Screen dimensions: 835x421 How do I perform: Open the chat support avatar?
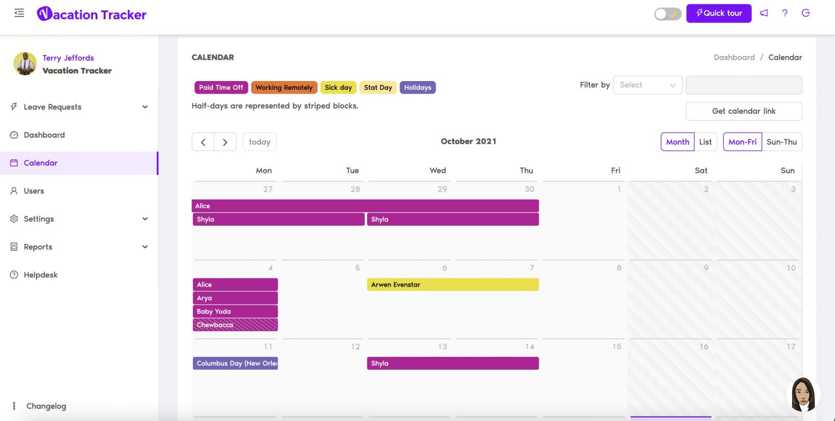coord(803,393)
